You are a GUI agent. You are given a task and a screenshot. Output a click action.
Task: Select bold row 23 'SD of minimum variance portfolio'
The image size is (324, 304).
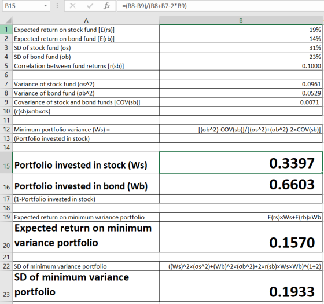pos(86,286)
